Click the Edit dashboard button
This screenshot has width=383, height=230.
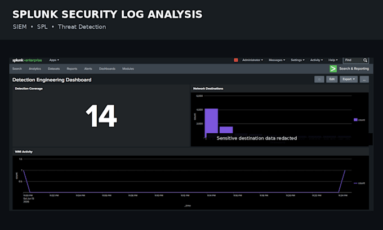332,79
